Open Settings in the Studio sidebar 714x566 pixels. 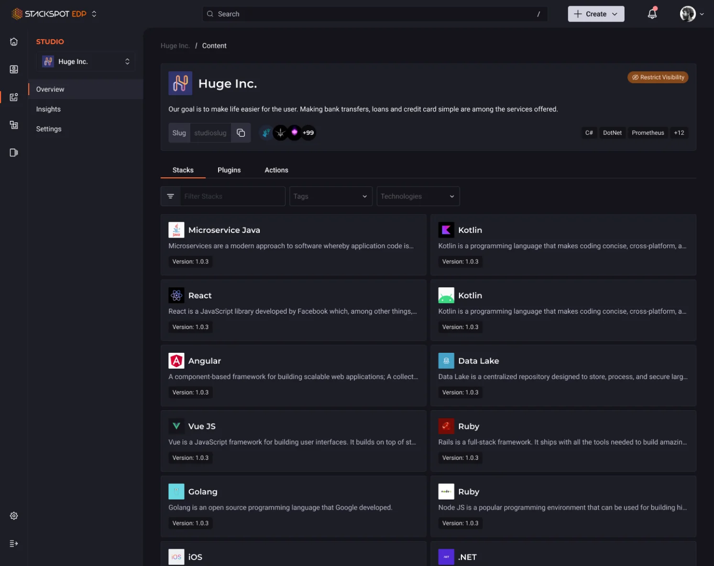[86, 129]
